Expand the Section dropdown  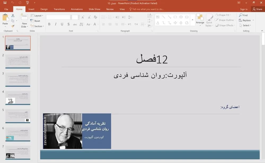point(37,26)
